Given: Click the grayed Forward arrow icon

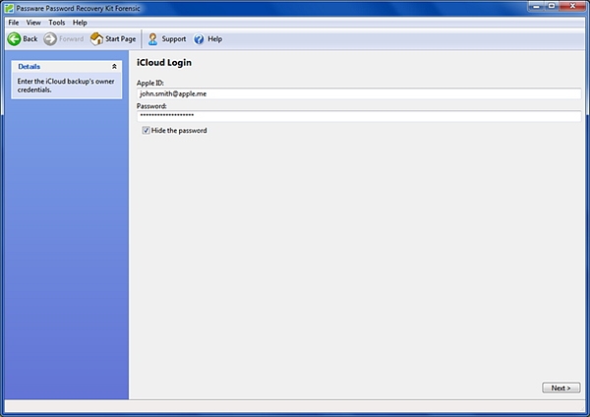Looking at the screenshot, I should pos(50,38).
